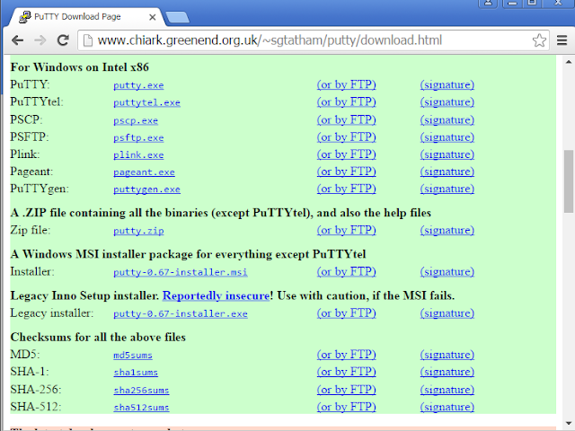575x431 pixels.
Task: Get Legacy installer by FTP link
Action: click(x=347, y=313)
